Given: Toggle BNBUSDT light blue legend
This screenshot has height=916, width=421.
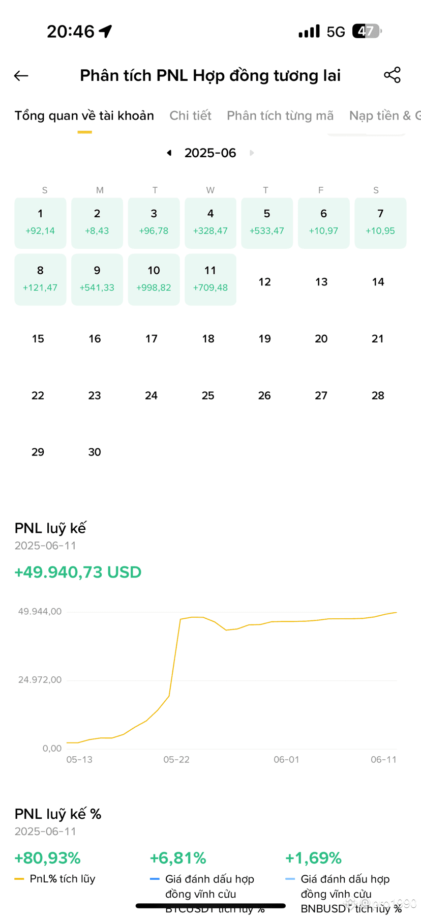Looking at the screenshot, I should [290, 879].
